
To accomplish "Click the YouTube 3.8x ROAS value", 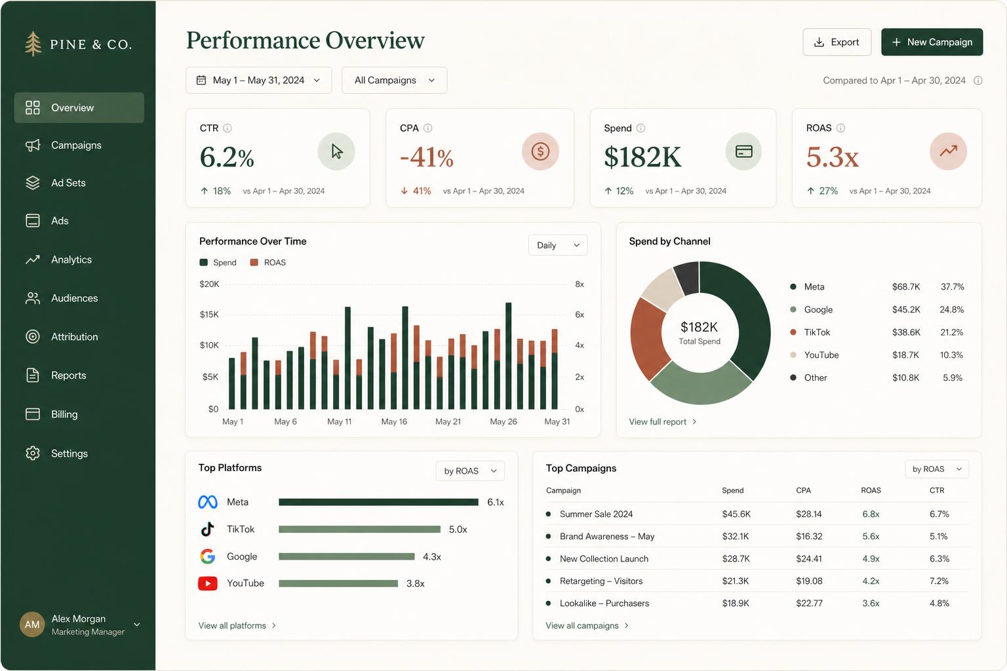I will point(416,584).
